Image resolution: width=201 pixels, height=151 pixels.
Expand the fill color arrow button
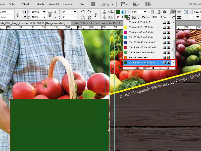(x=123, y=12)
